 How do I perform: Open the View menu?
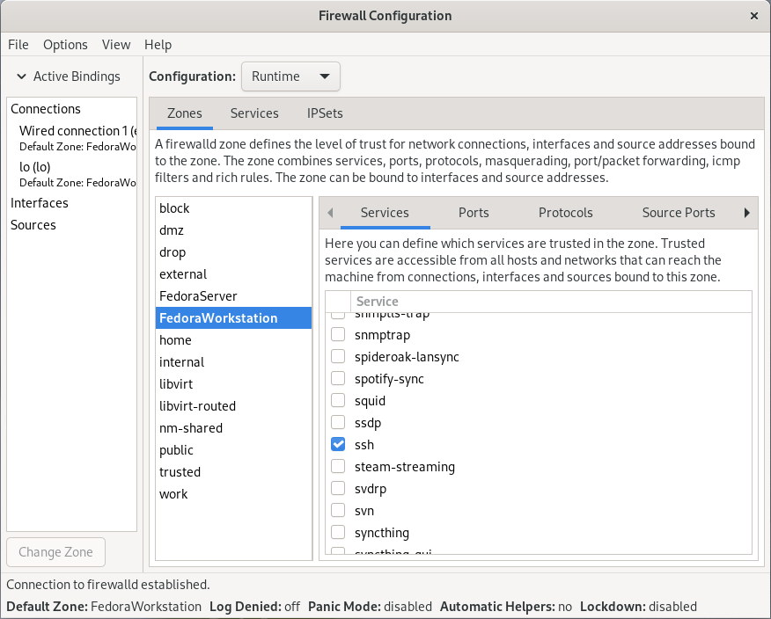point(116,45)
